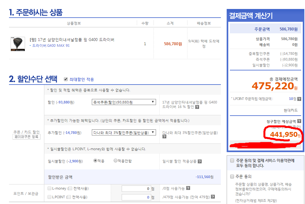Select 적용 radio for 일시불할인
This screenshot has height=204, width=305.
95,161
